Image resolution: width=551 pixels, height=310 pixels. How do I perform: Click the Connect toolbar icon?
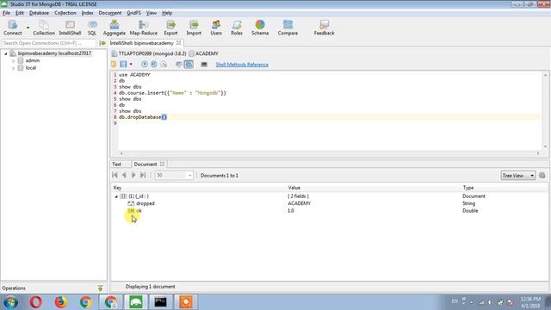(13, 28)
